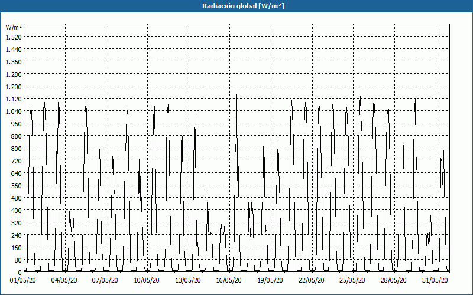
Task: Click the 960 y-axis label
Action: (x=17, y=124)
